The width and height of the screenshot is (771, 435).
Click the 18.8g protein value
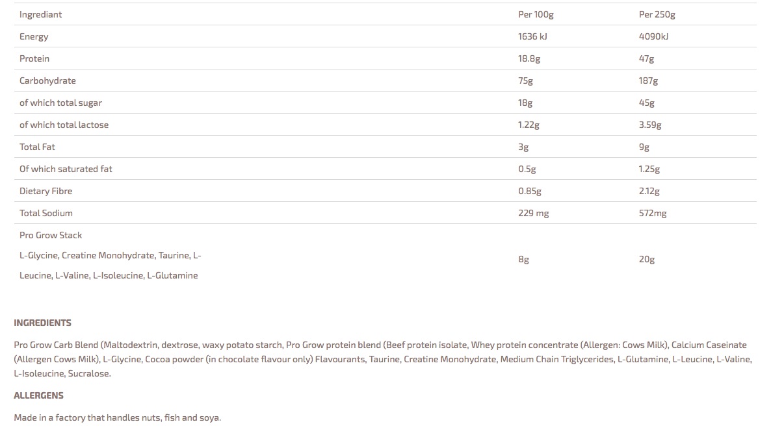tap(529, 58)
